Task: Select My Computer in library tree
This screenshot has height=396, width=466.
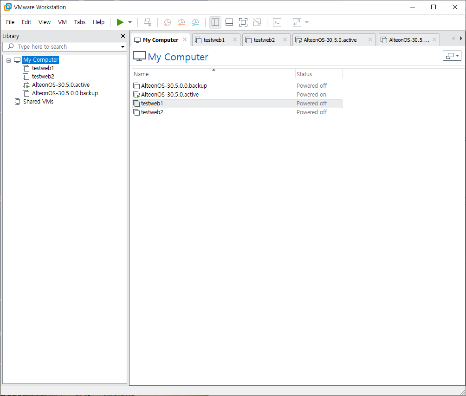Action: pyautogui.click(x=40, y=60)
